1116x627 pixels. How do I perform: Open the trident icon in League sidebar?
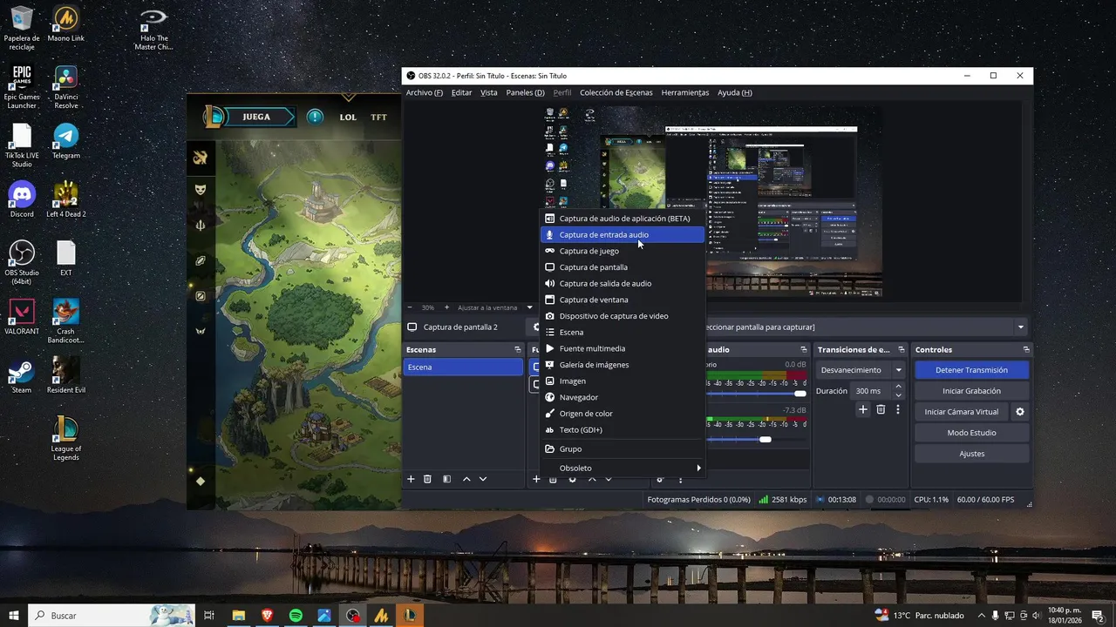click(201, 226)
